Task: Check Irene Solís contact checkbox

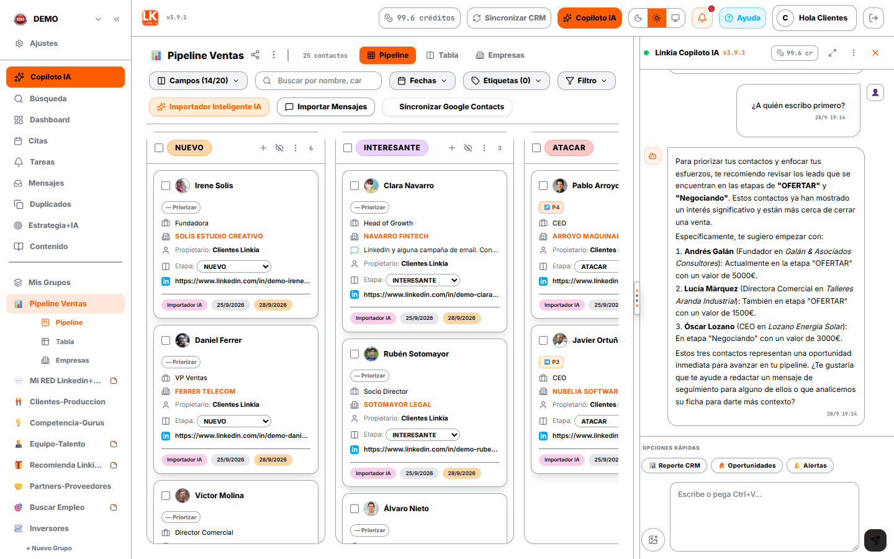Action: (x=166, y=186)
